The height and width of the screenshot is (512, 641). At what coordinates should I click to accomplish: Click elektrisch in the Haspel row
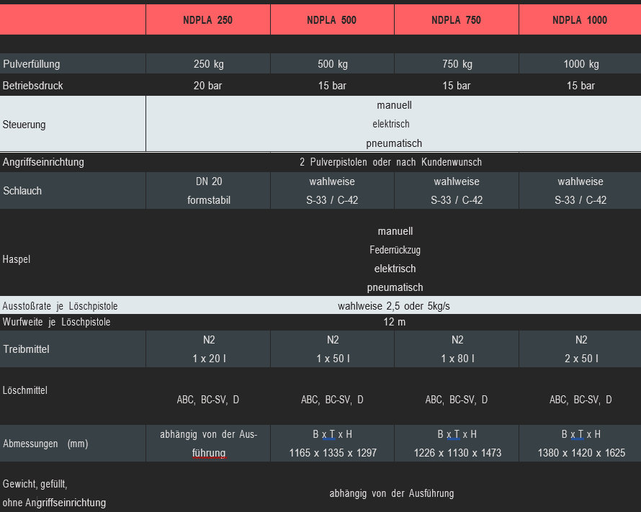pos(395,269)
